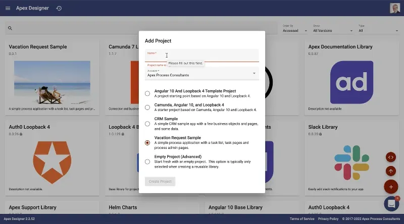The height and width of the screenshot is (224, 404).
Task: Click the Apex Process Consultants copyright text
Action: coord(371,219)
